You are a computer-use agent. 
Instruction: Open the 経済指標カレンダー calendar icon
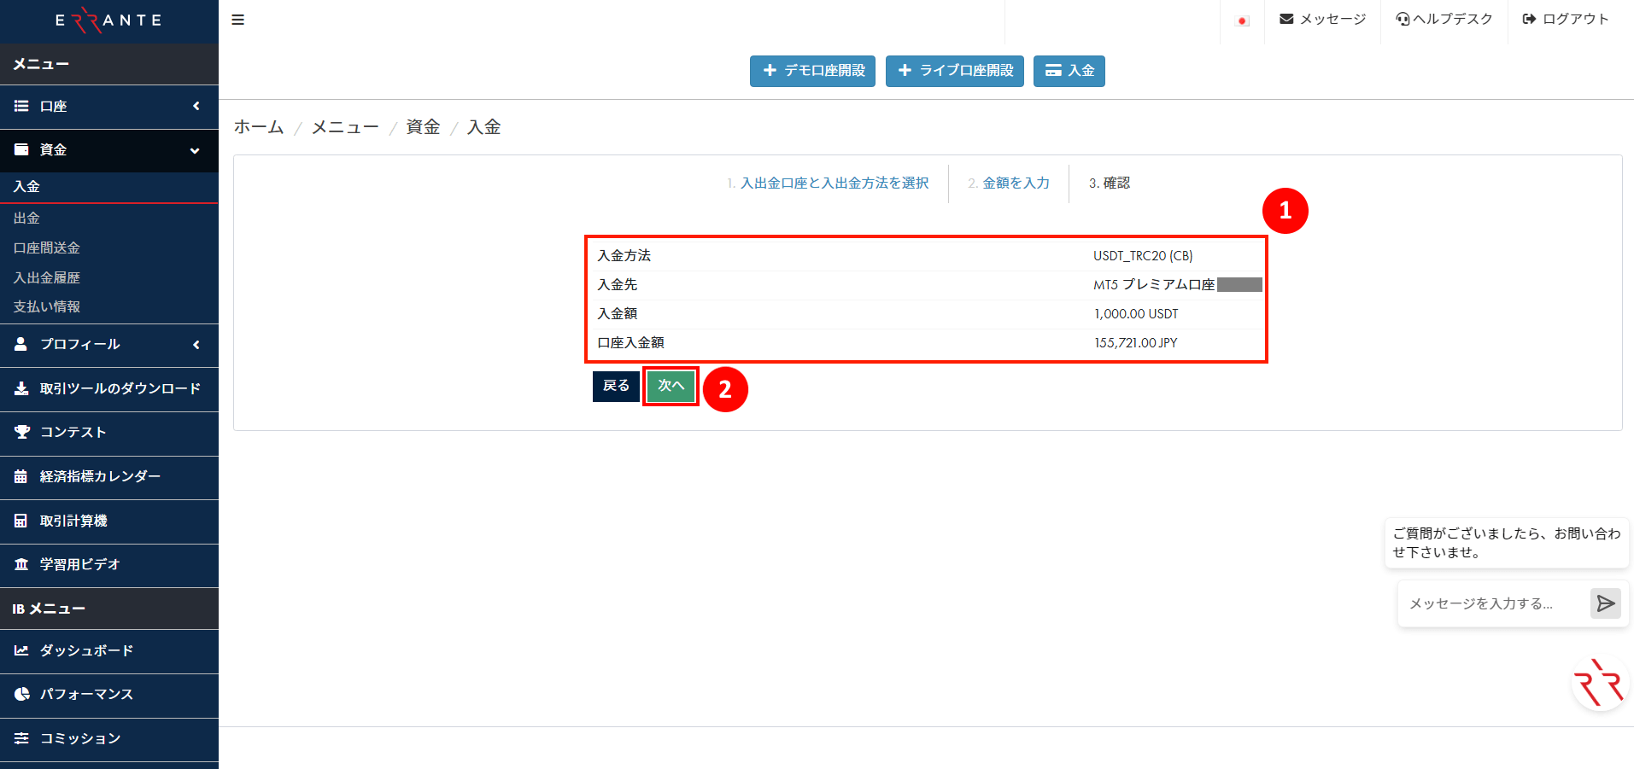(x=21, y=477)
